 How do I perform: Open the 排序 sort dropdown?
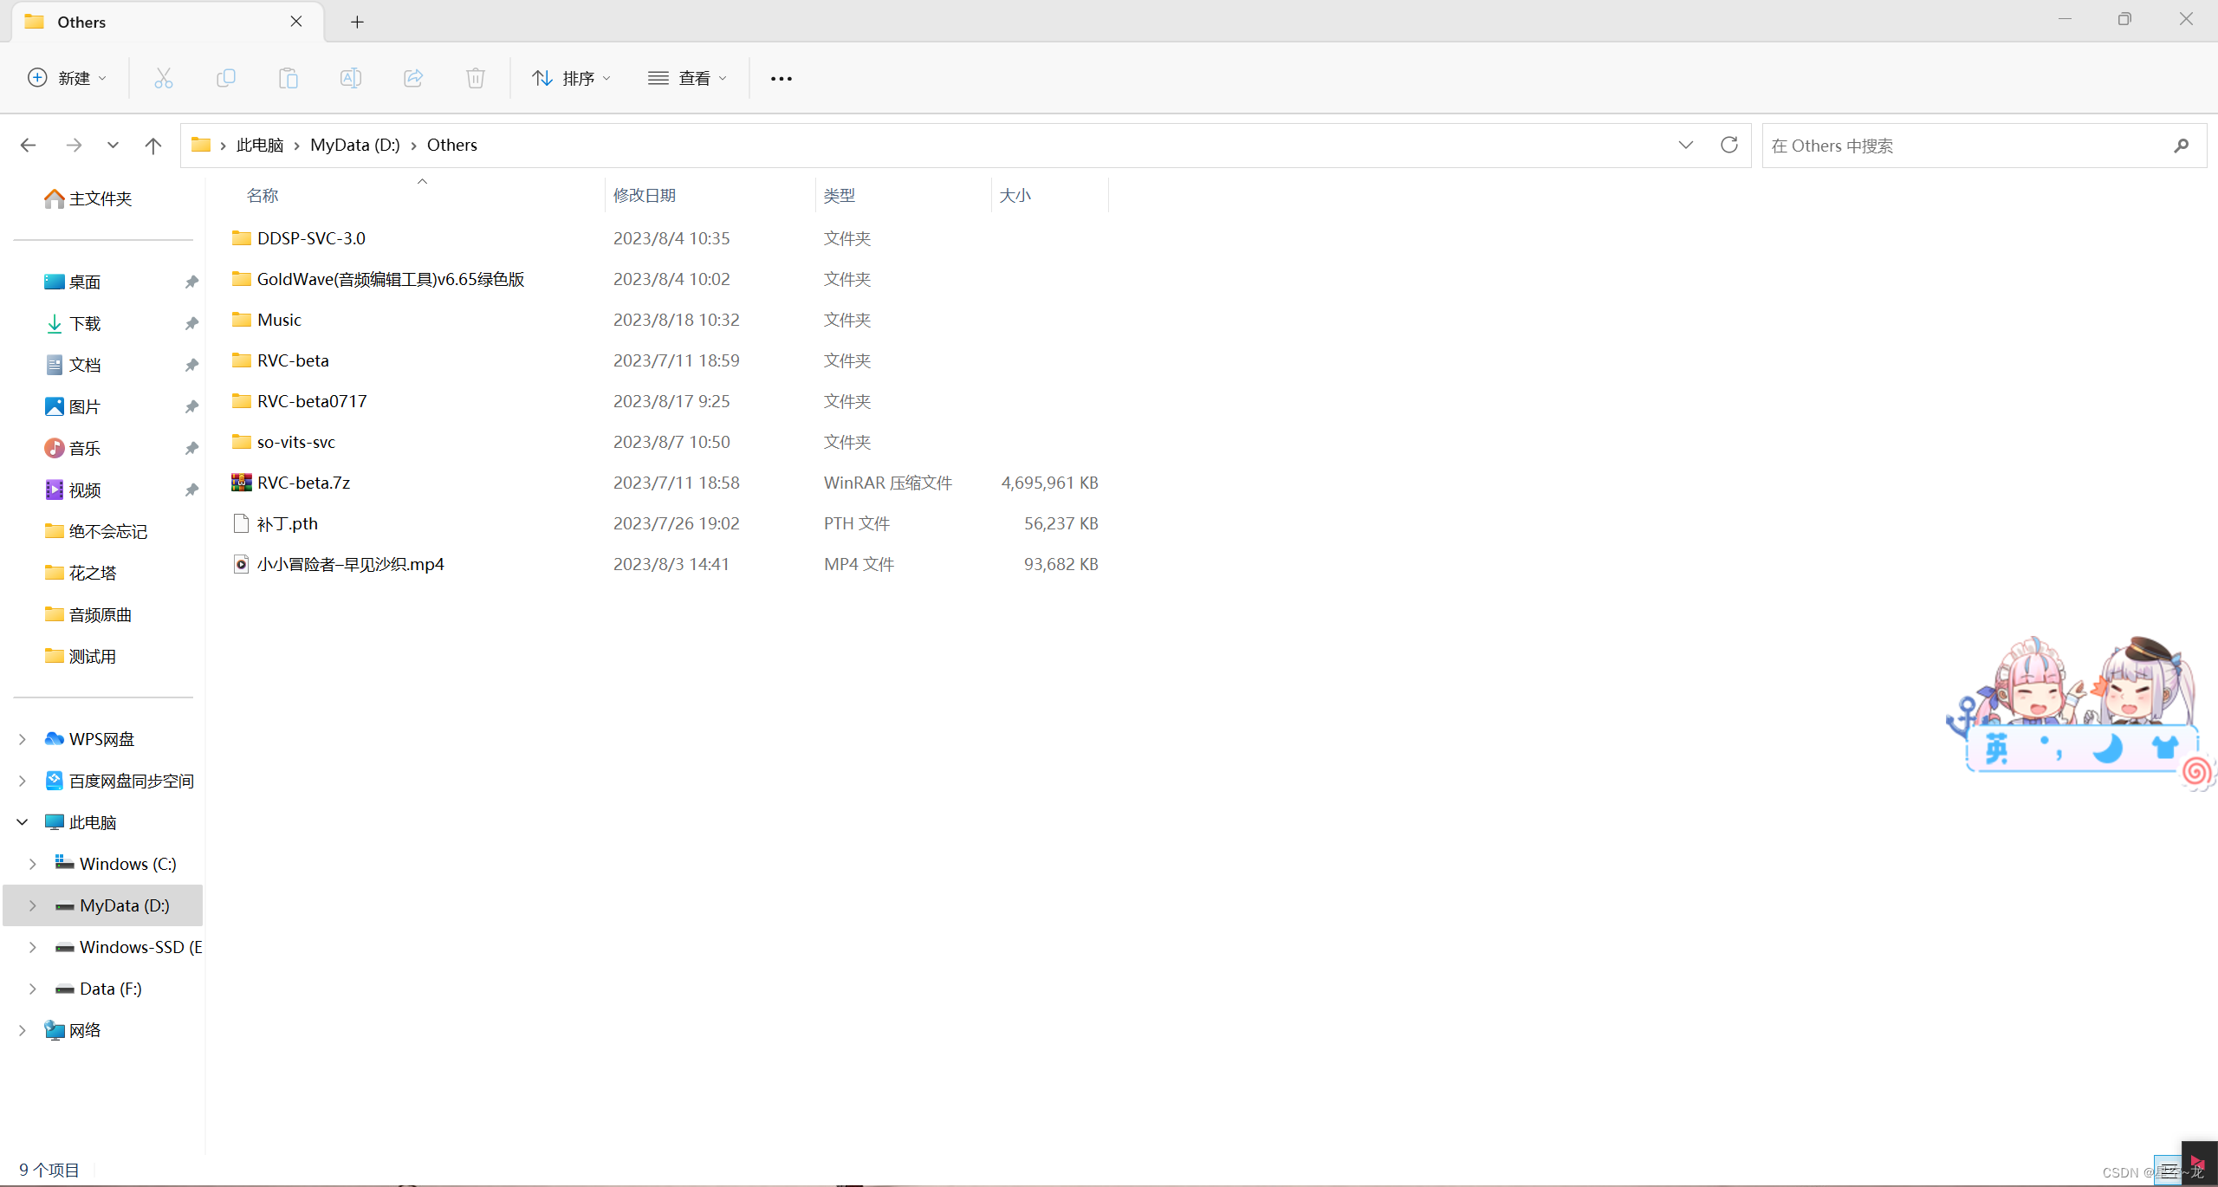572,79
